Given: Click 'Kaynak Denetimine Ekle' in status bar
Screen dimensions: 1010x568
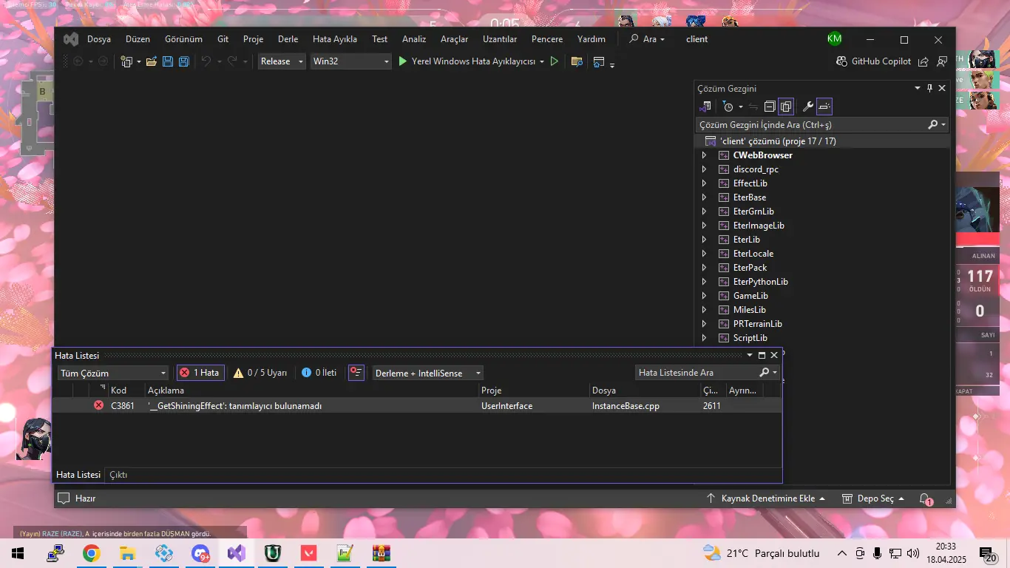Looking at the screenshot, I should tap(766, 498).
